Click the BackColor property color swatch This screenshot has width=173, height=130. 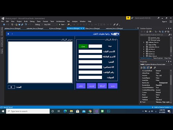[157, 83]
